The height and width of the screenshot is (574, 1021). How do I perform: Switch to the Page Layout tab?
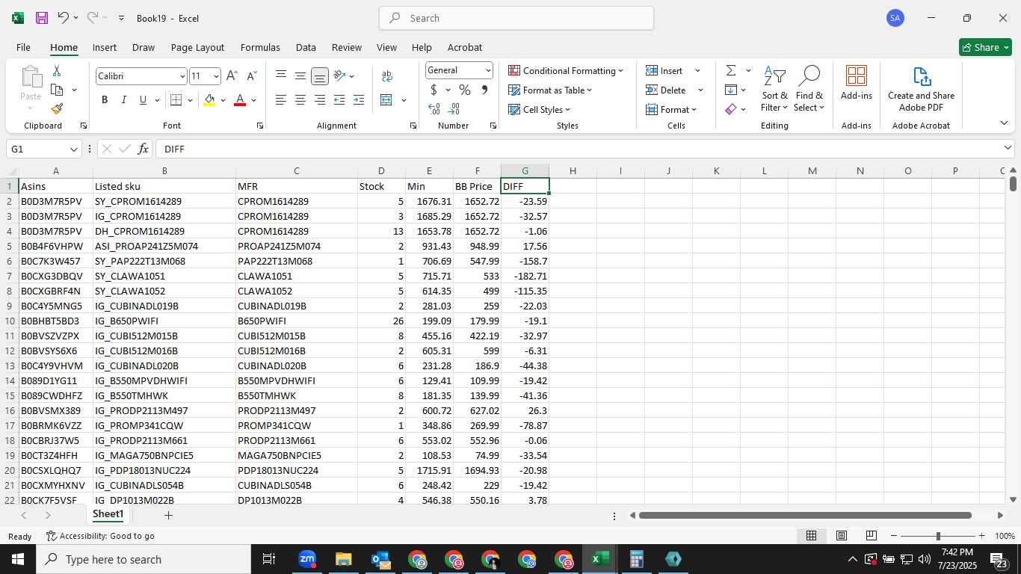click(x=197, y=47)
